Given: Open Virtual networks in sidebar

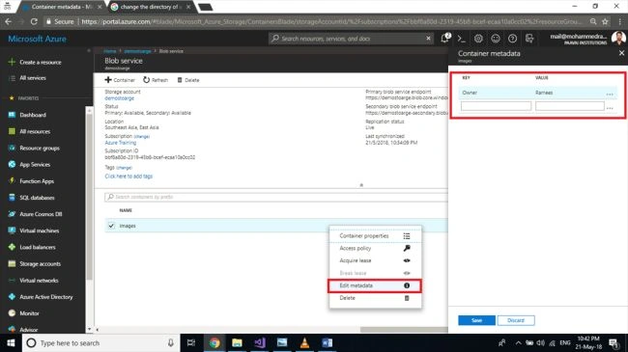Looking at the screenshot, I should pos(39,281).
